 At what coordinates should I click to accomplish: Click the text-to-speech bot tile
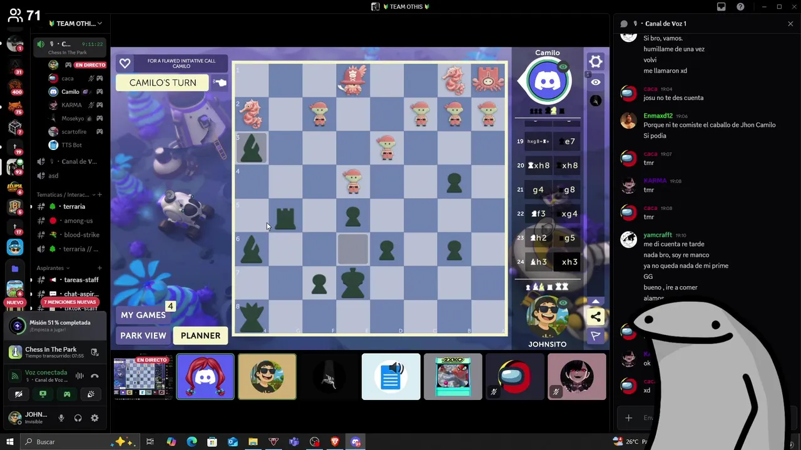(391, 377)
